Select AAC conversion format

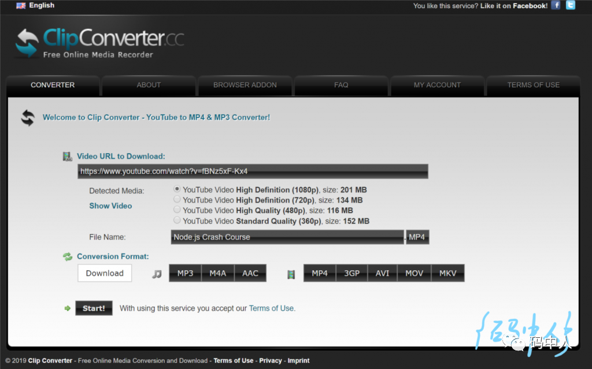point(250,273)
